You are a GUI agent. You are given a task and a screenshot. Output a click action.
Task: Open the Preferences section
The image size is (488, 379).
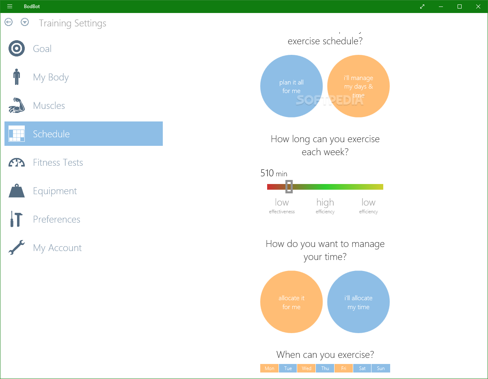coord(84,219)
